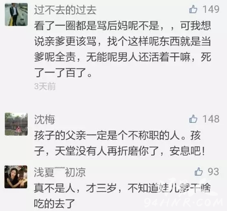
Task: Like the comment by 过不去的过去
Action: [x=193, y=9]
